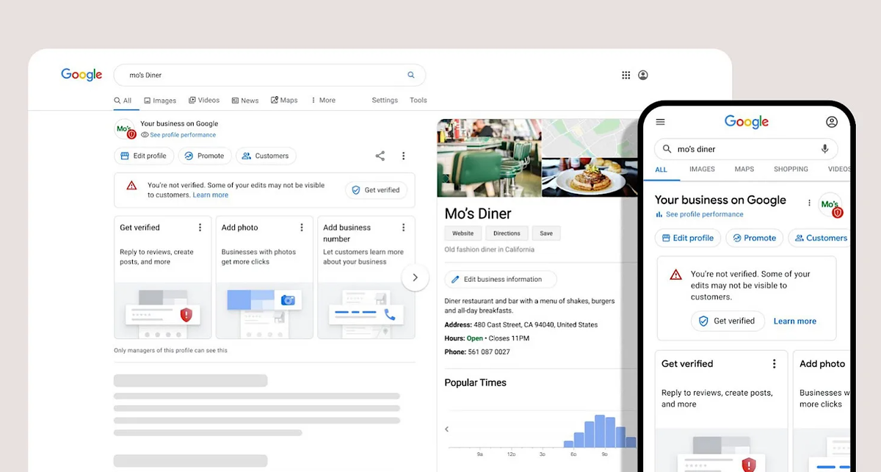Click the mobile search magnifier icon

pos(667,149)
